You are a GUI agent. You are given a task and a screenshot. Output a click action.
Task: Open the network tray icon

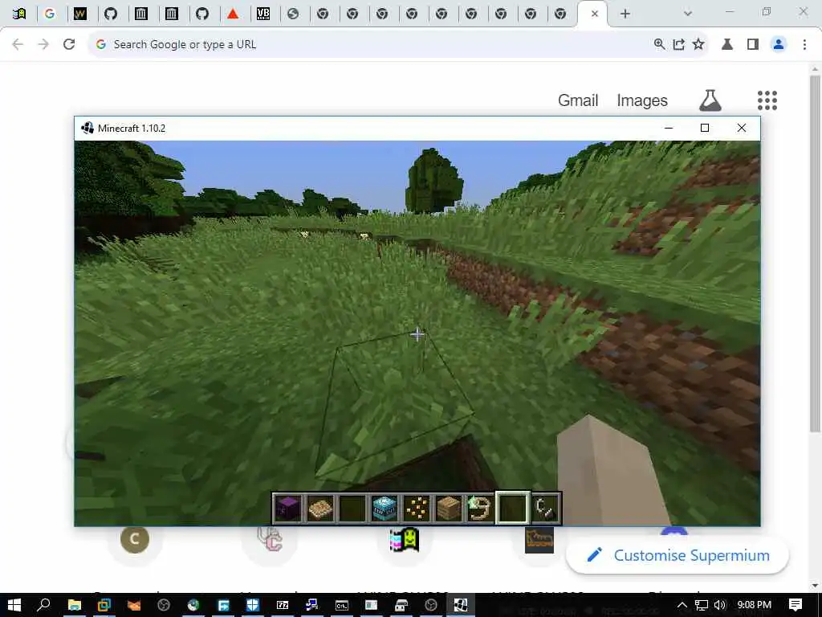(x=702, y=605)
